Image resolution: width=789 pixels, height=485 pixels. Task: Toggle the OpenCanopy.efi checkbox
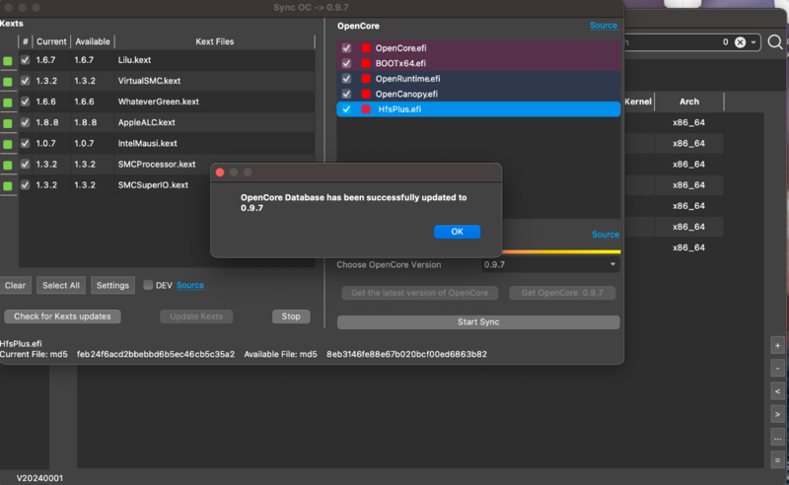(x=346, y=94)
